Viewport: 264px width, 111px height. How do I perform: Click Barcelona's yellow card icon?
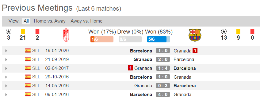(x=238, y=31)
